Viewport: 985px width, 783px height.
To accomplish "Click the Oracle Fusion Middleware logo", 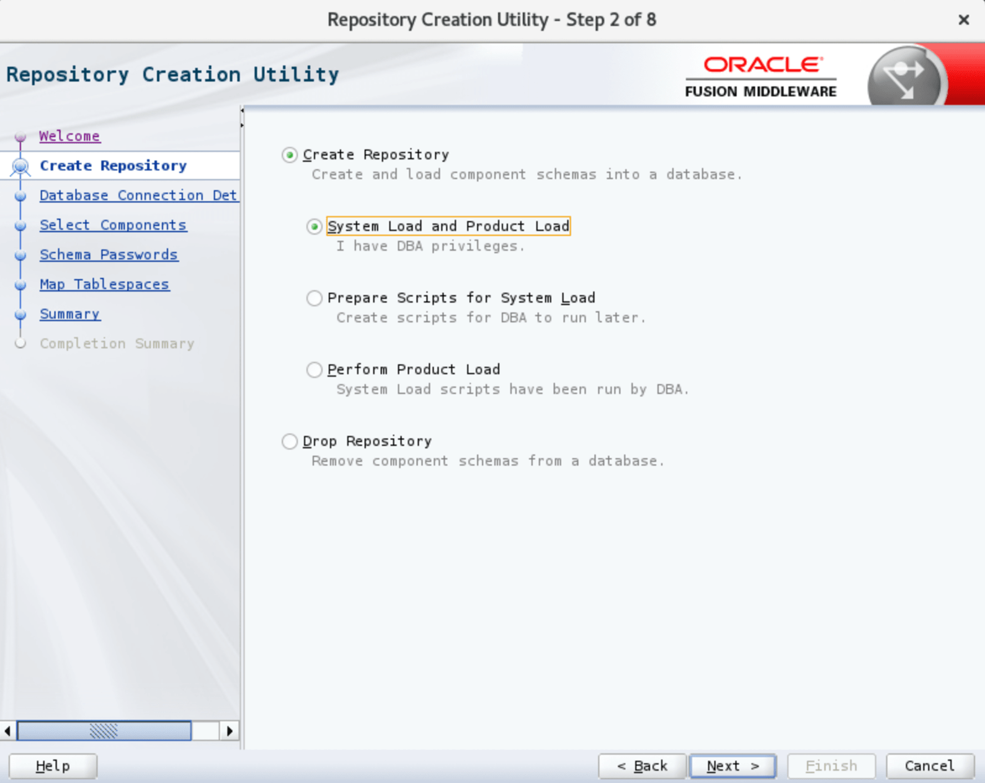I will pos(761,77).
